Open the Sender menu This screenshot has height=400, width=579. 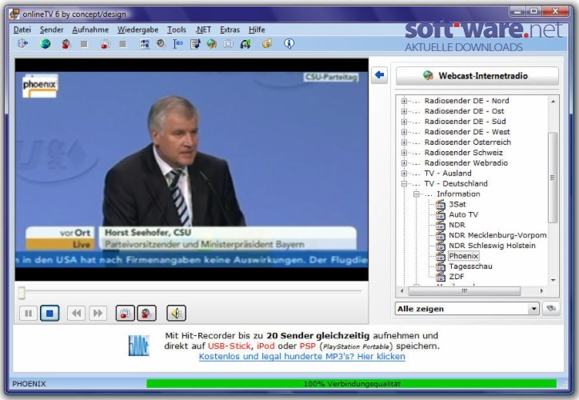pyautogui.click(x=52, y=30)
